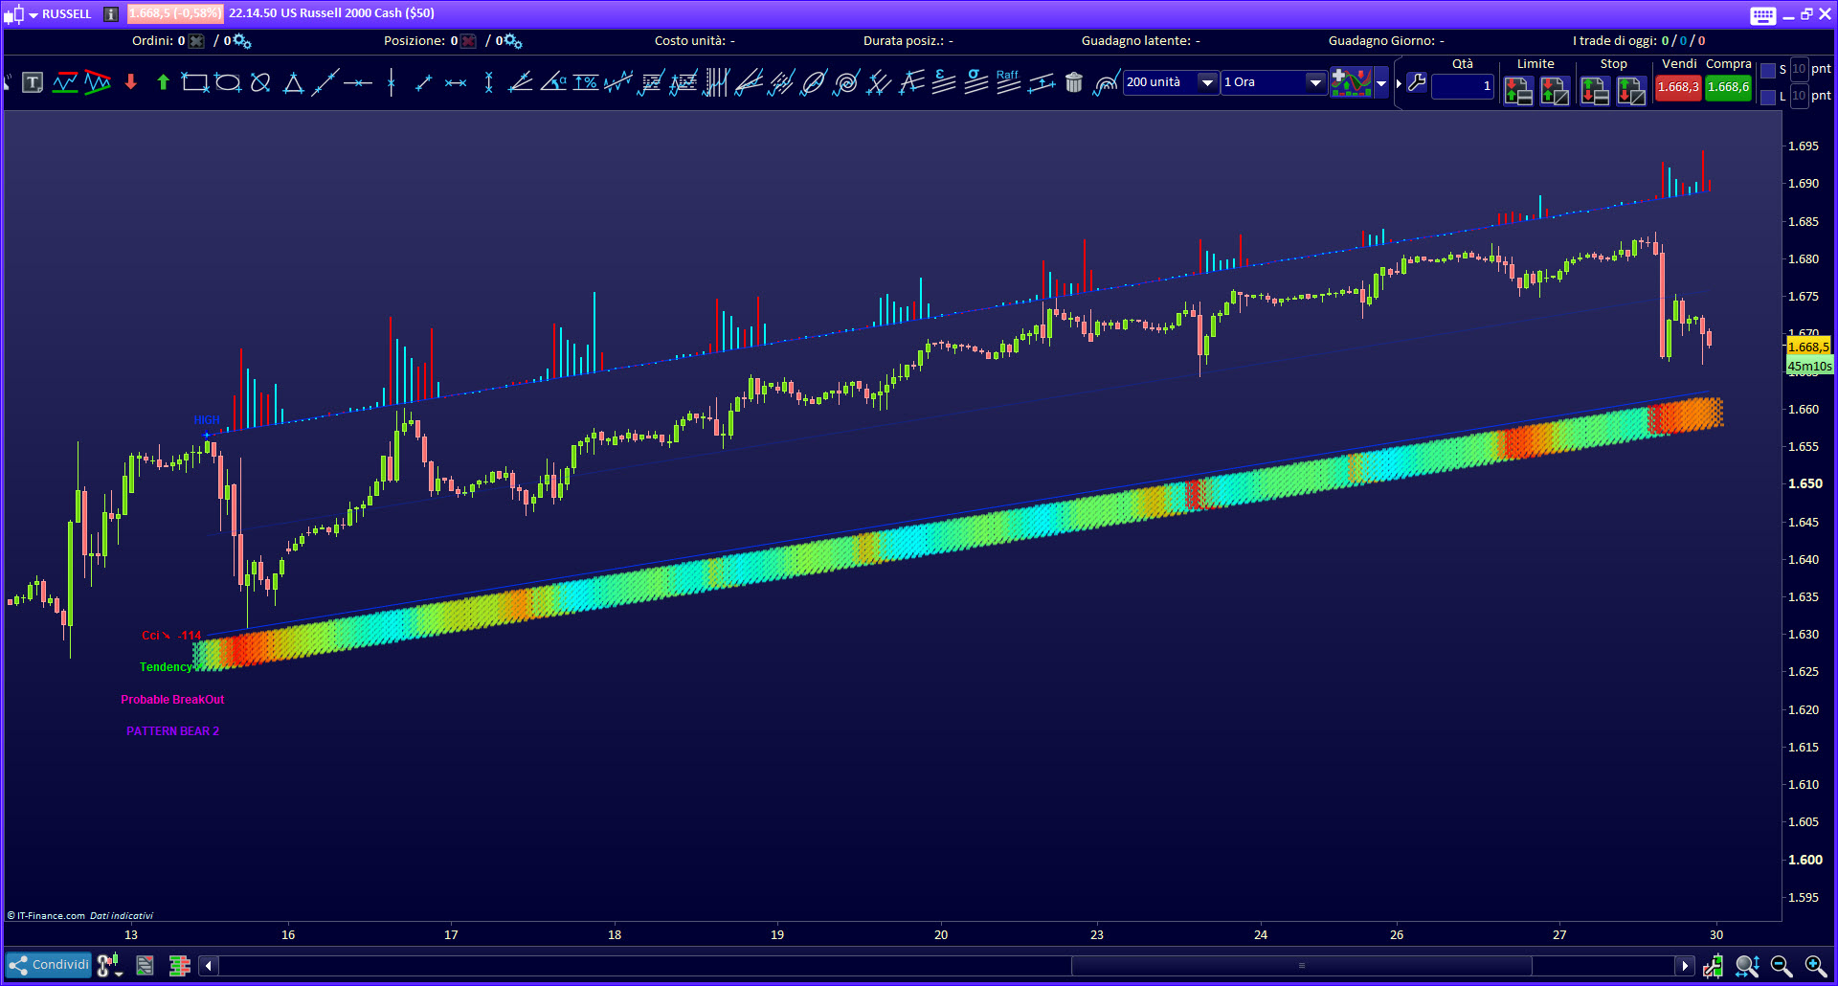The width and height of the screenshot is (1838, 986).
Task: Open the 1 Ora timeframe dropdown
Action: point(1315,83)
